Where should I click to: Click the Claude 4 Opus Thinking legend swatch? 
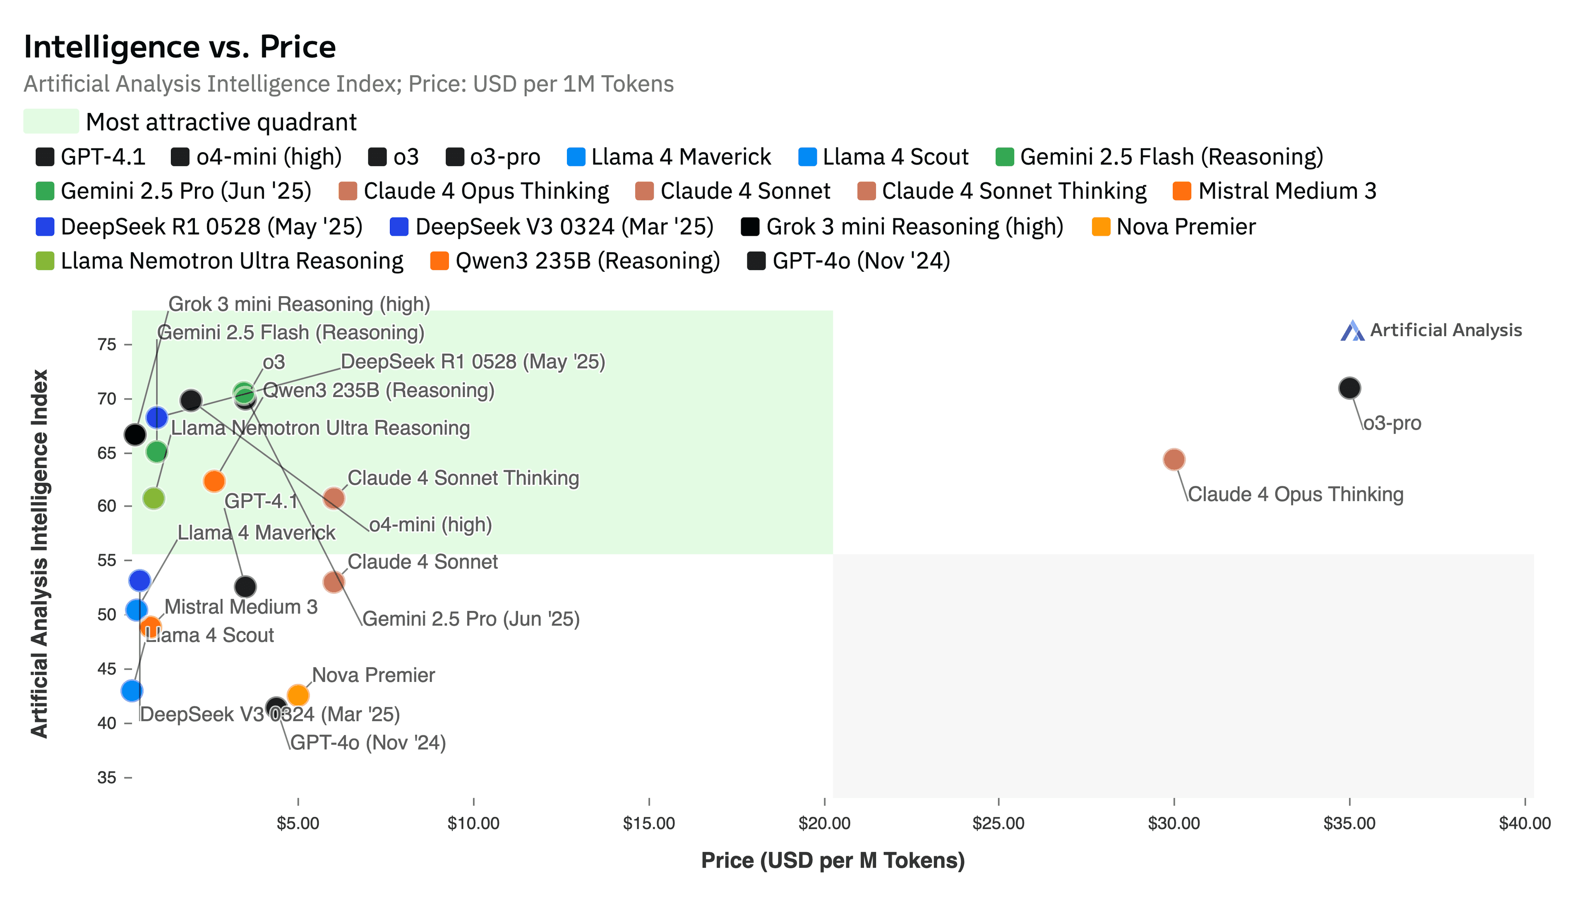[348, 191]
